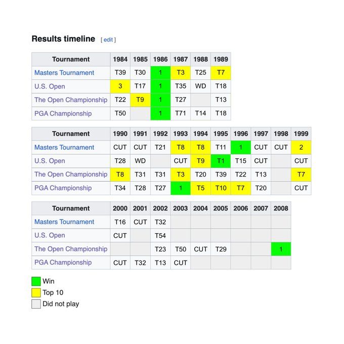Screen dimensions: 344x344
Task: Click the 1993 PGA Championship win cell
Action: 181,188
